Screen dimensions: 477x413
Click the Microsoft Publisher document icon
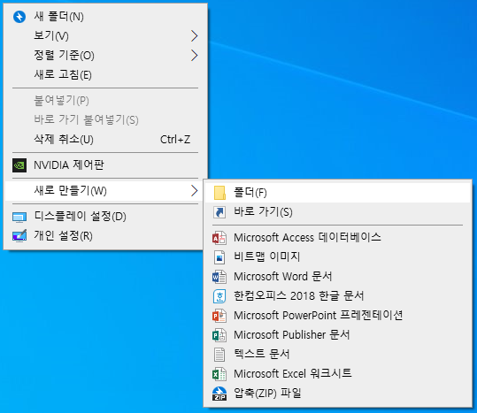(x=219, y=335)
